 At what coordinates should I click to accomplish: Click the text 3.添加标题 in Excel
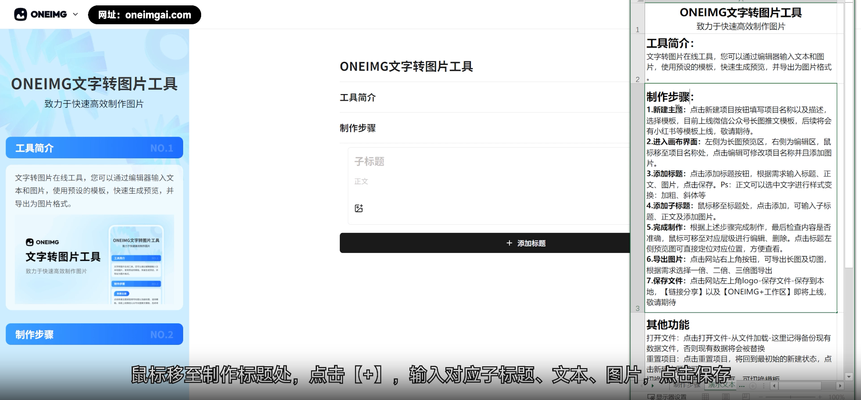(x=666, y=174)
